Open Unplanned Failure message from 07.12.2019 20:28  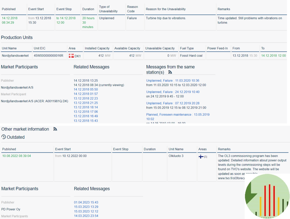point(172,103)
